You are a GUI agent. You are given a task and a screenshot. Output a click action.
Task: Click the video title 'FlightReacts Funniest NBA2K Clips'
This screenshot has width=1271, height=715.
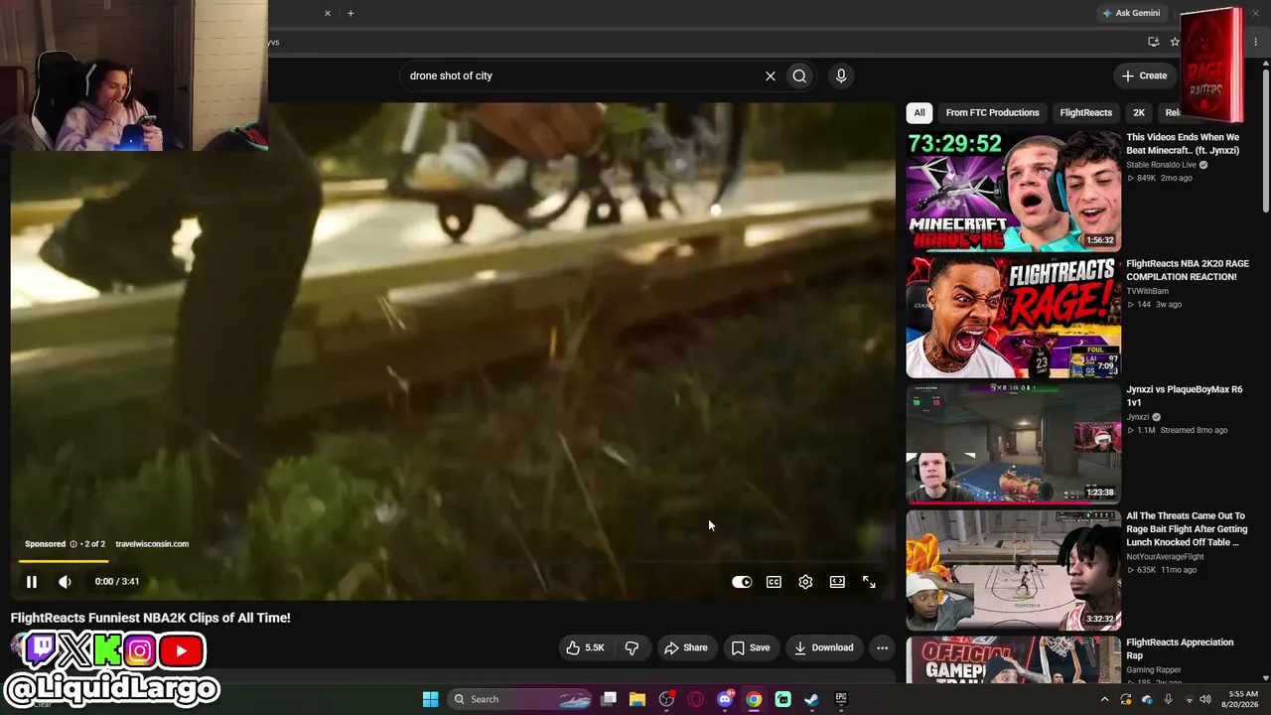[x=150, y=618]
